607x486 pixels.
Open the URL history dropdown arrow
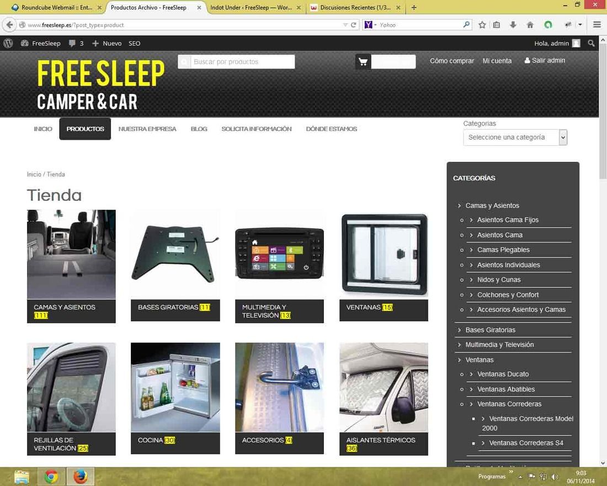tap(345, 25)
